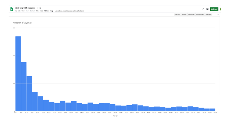Image resolution: width=236 pixels, height=121 pixels.
Task: Open the Help menu
Action: [x=52, y=11]
